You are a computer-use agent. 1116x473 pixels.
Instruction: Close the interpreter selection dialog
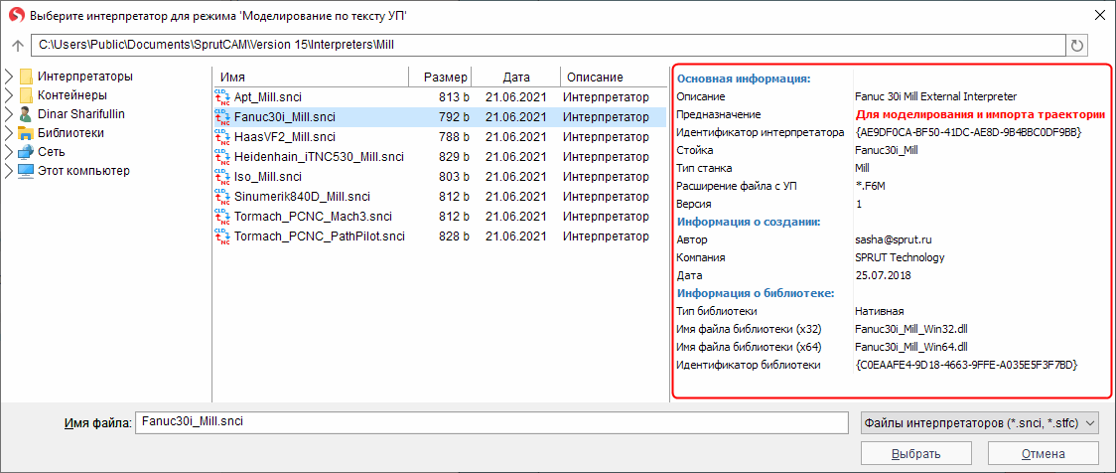(x=1098, y=14)
